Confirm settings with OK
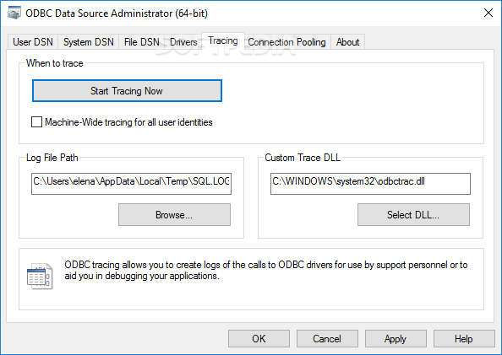Image resolution: width=502 pixels, height=355 pixels. pos(259,338)
